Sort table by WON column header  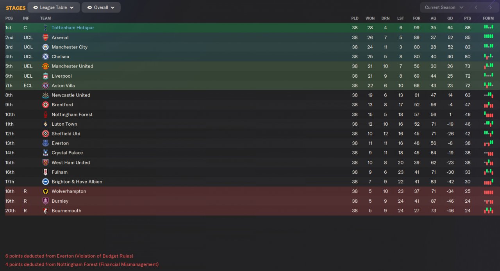pyautogui.click(x=370, y=18)
